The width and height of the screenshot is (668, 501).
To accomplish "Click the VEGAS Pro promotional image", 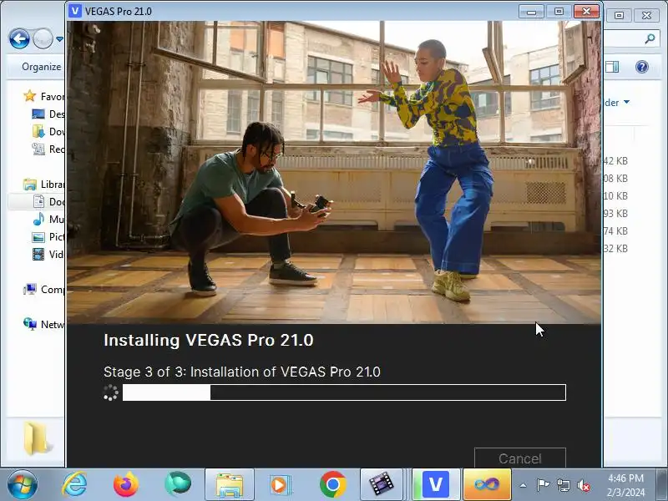I will point(334,173).
